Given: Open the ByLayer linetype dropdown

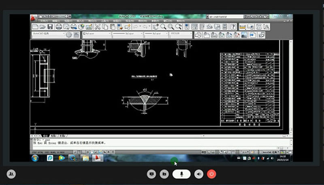Looking at the screenshot, I should click(125, 35).
